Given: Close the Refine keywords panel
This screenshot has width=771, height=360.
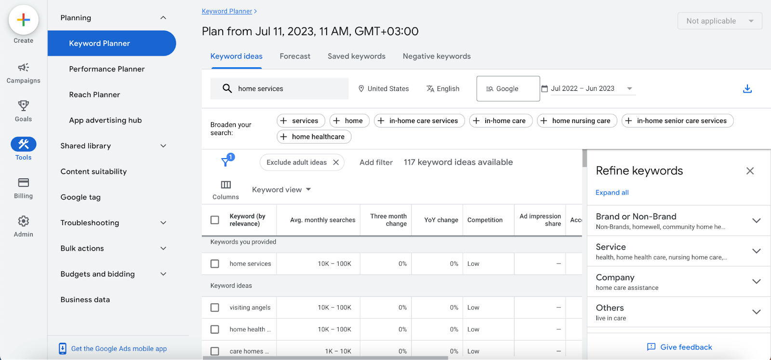Looking at the screenshot, I should [x=750, y=171].
